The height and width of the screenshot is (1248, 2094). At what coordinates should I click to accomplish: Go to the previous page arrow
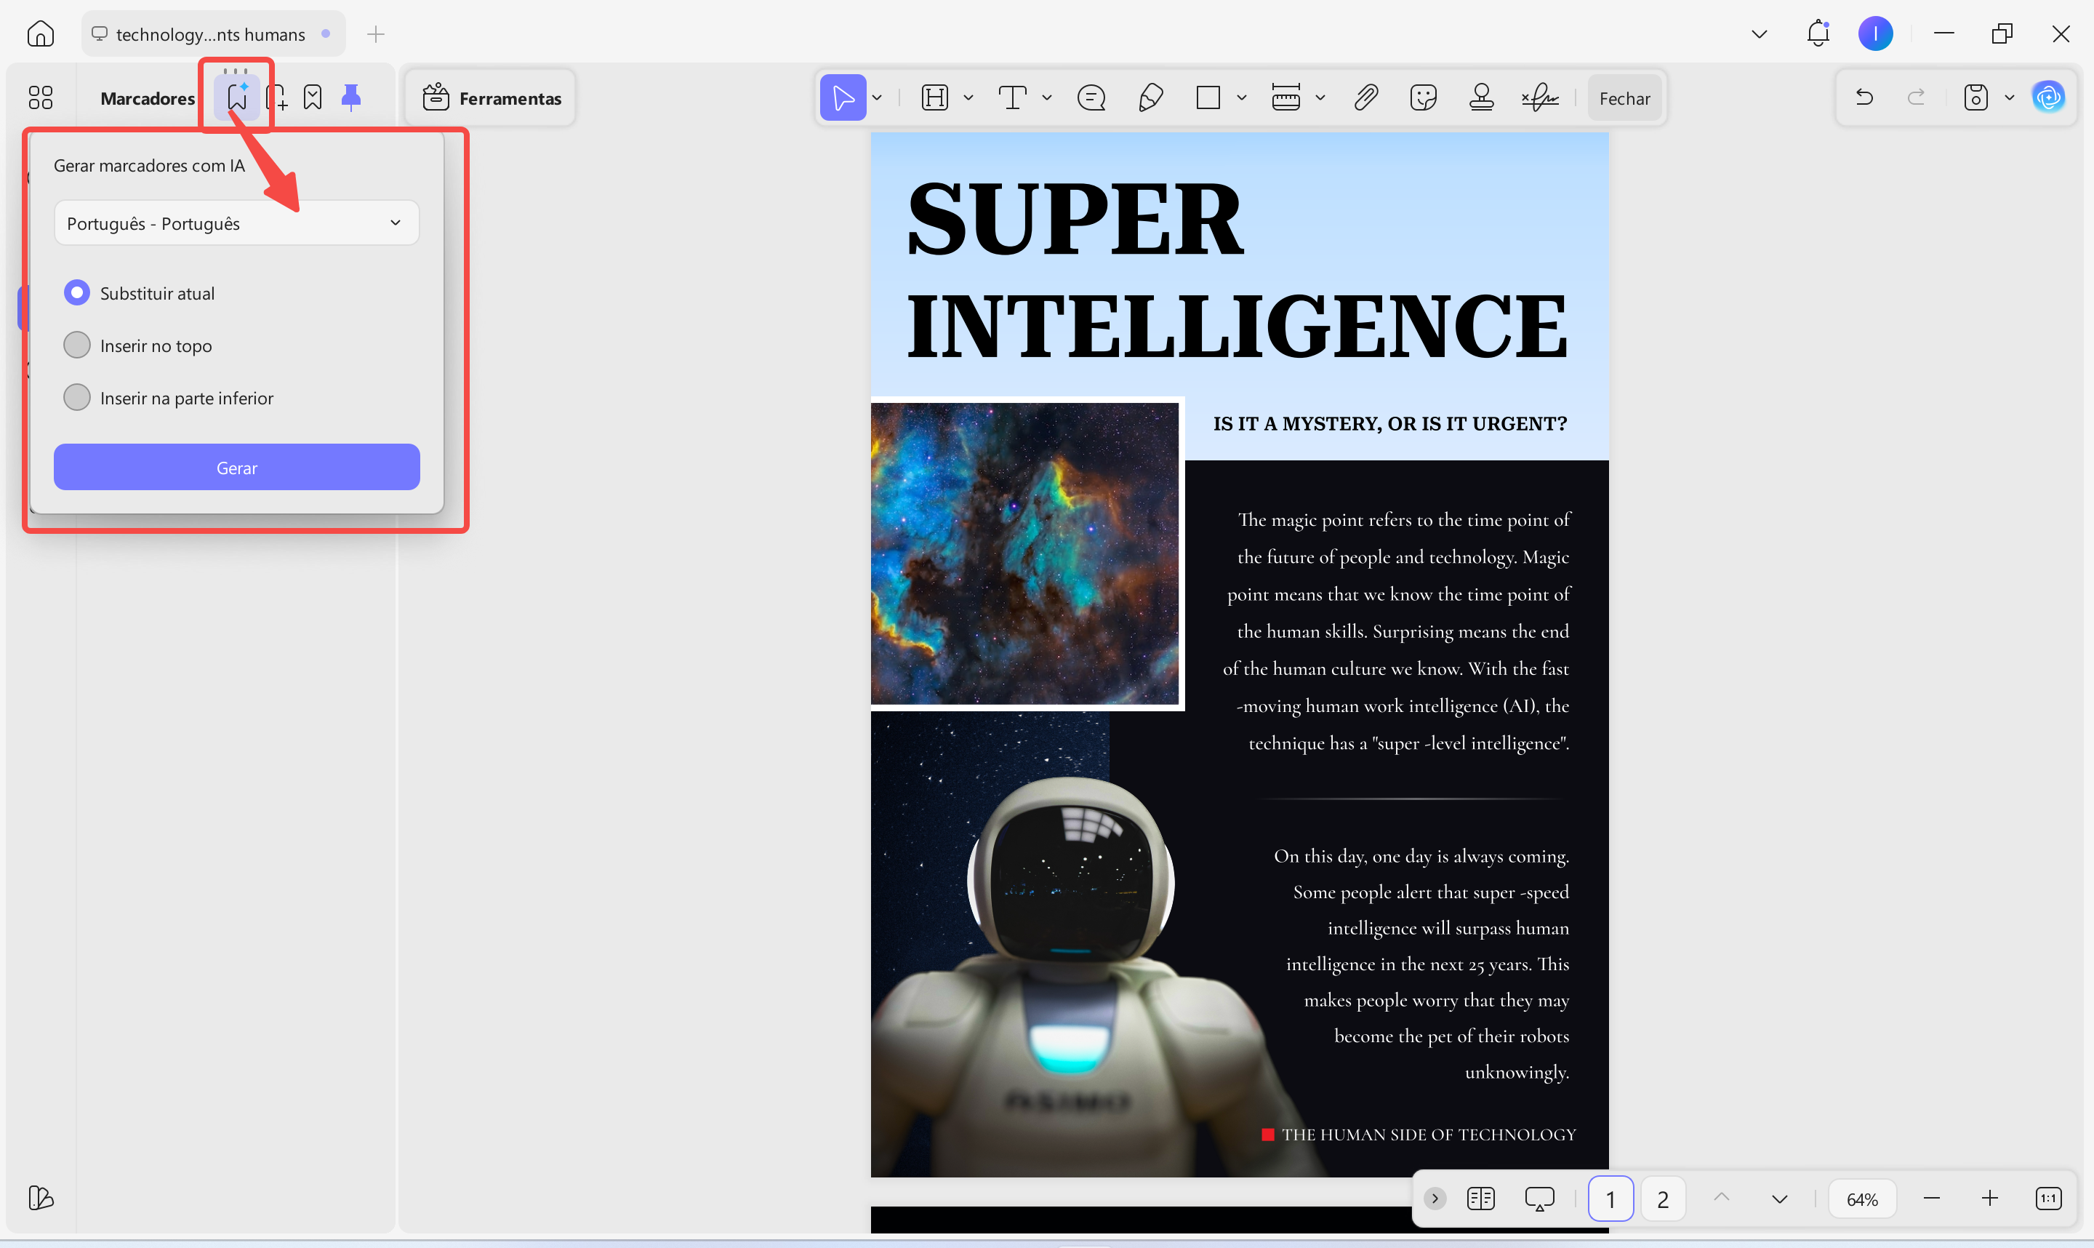tap(1721, 1199)
